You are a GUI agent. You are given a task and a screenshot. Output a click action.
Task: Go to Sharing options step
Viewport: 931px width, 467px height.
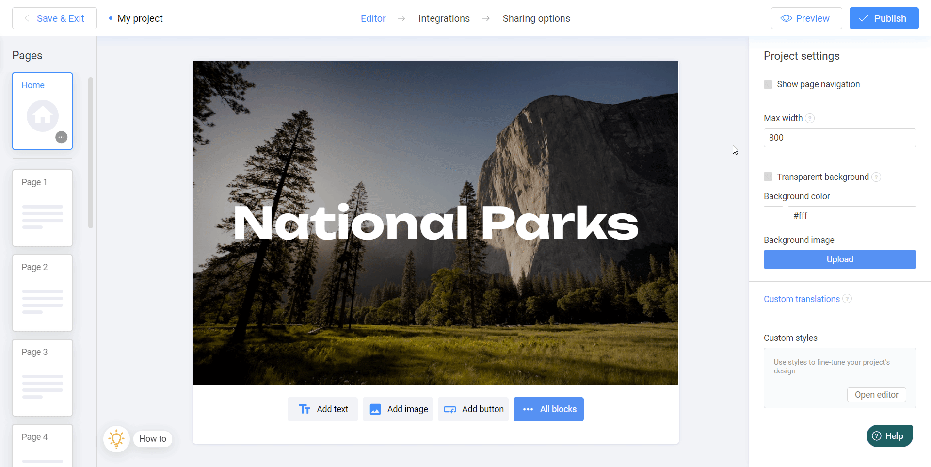tap(536, 18)
